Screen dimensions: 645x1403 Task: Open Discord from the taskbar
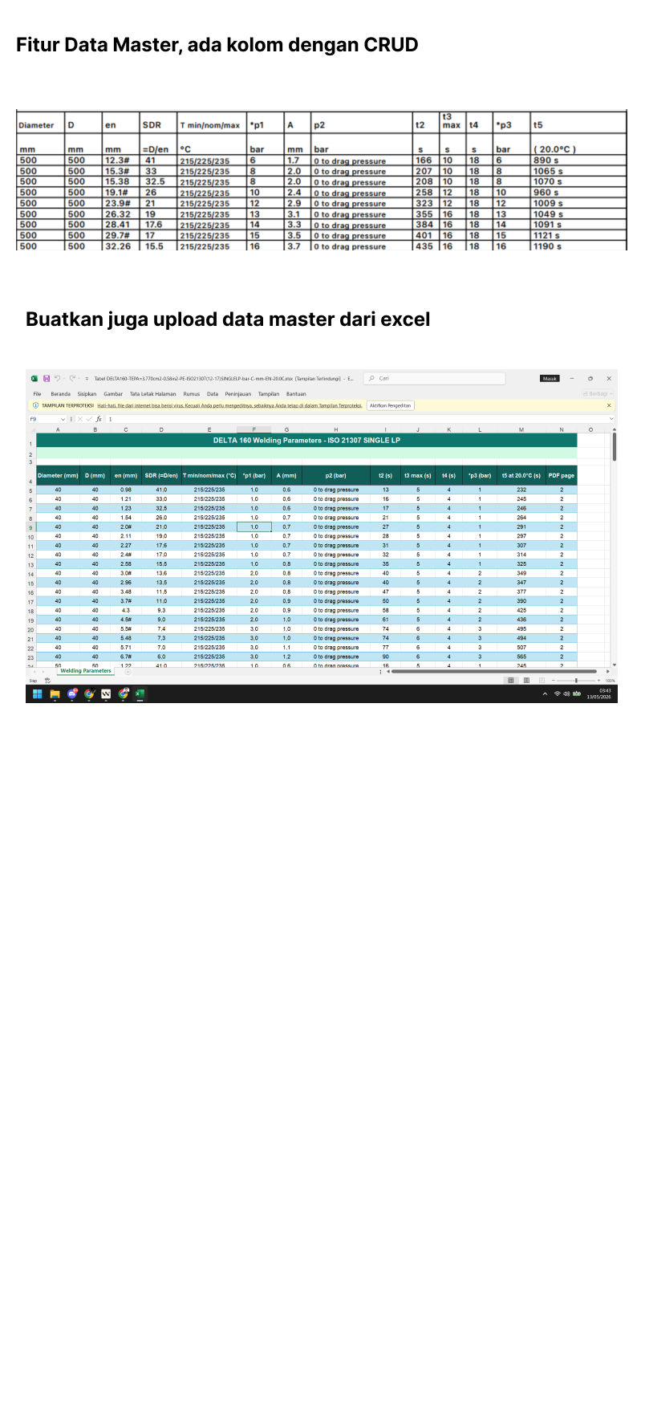point(72,694)
